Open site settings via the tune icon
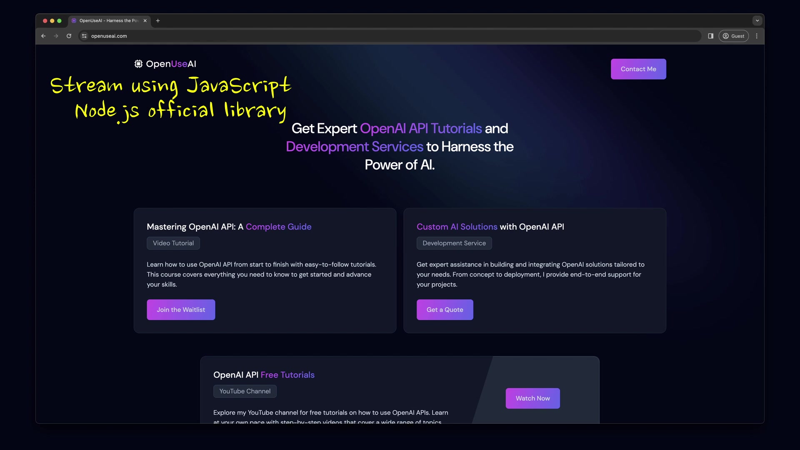Image resolution: width=800 pixels, height=450 pixels. coord(84,36)
